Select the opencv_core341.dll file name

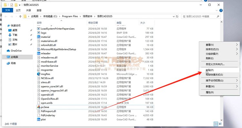coord(52,87)
